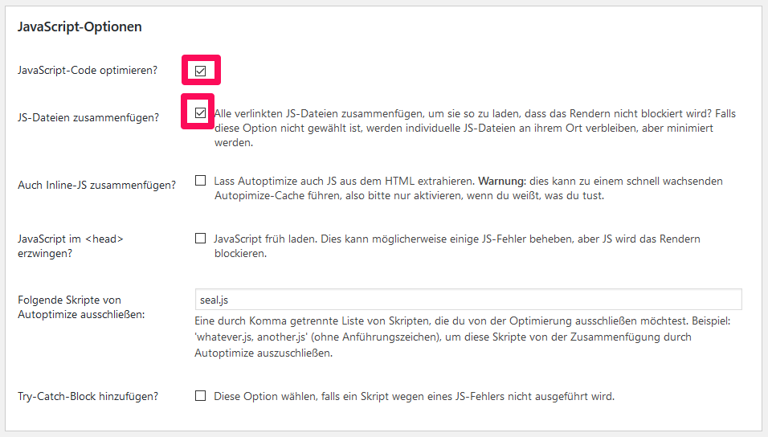Screen dimensions: 768x437
Task: Click the 'Try-Catch-Block hinzufügen?' label
Action: click(x=88, y=396)
